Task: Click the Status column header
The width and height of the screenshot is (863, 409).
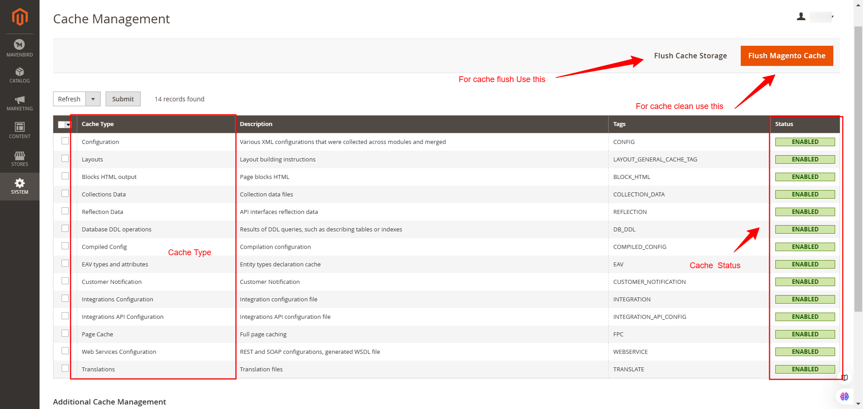Action: pyautogui.click(x=805, y=124)
